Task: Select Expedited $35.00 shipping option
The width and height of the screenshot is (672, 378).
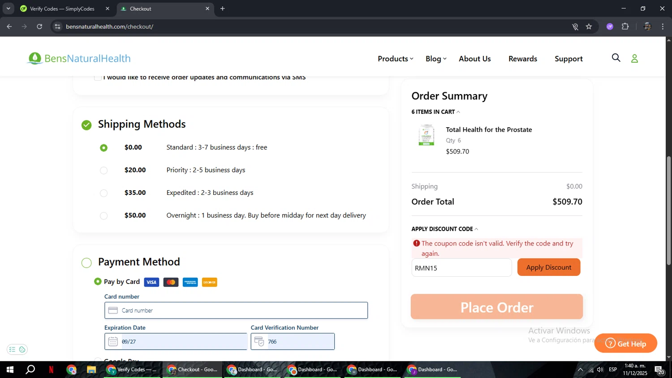Action: [x=103, y=193]
